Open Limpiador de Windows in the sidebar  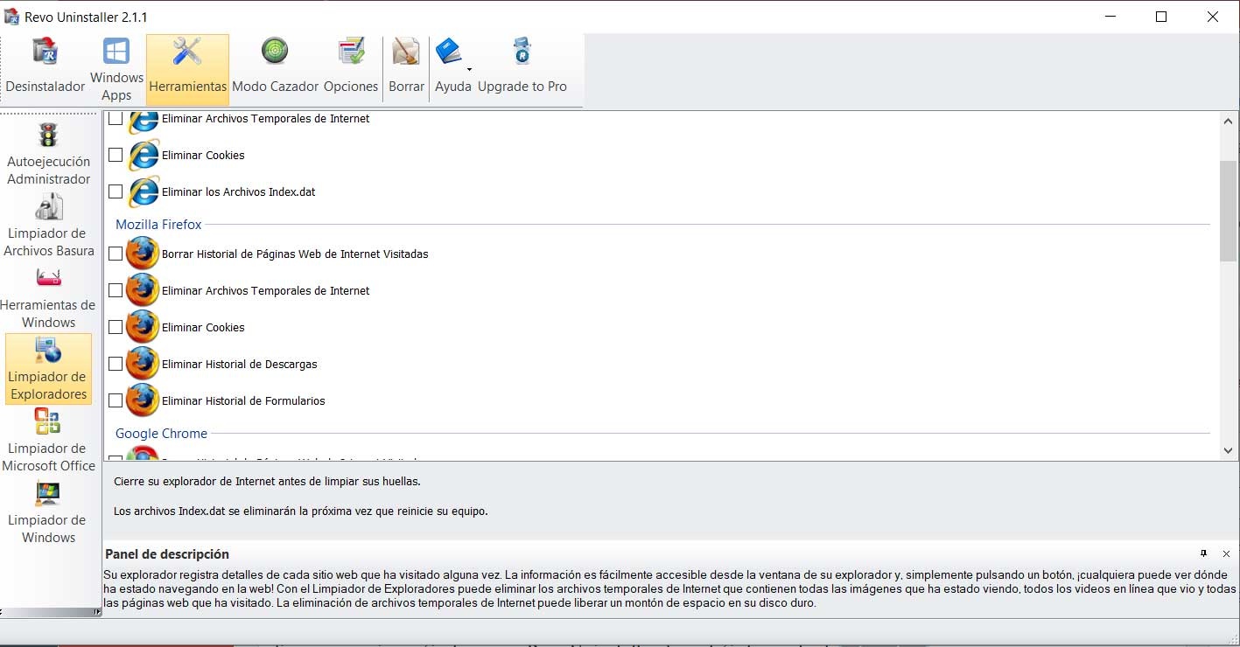[x=49, y=512]
